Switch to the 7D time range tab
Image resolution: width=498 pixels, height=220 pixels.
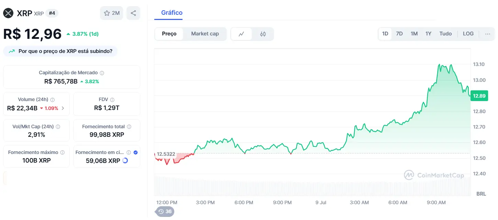pyautogui.click(x=399, y=33)
